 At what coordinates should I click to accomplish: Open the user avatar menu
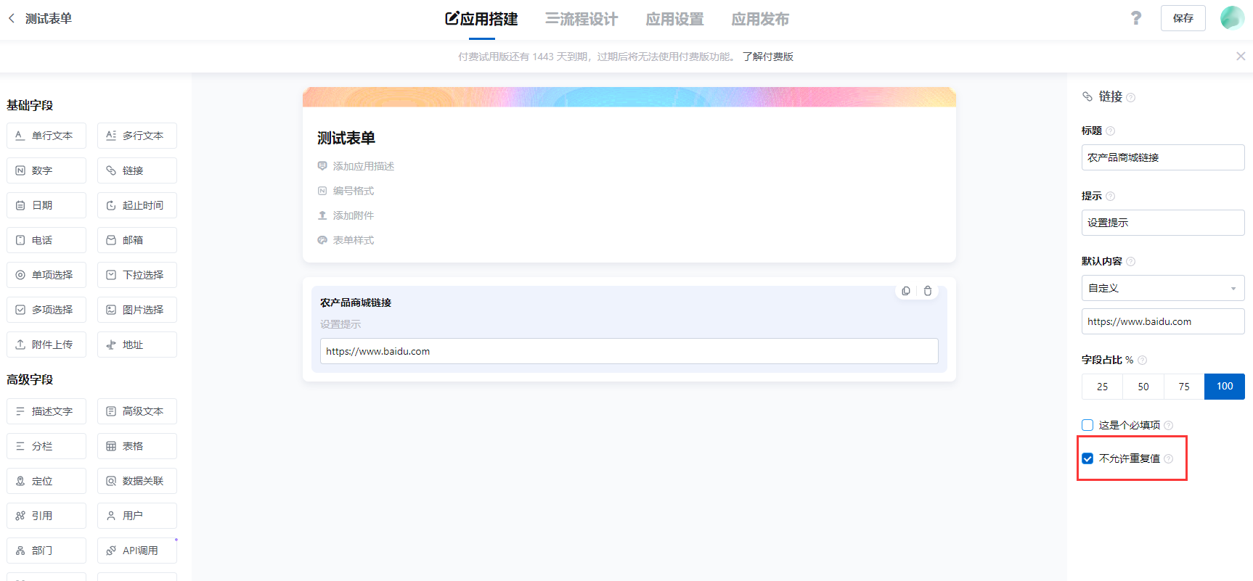pos(1232,18)
